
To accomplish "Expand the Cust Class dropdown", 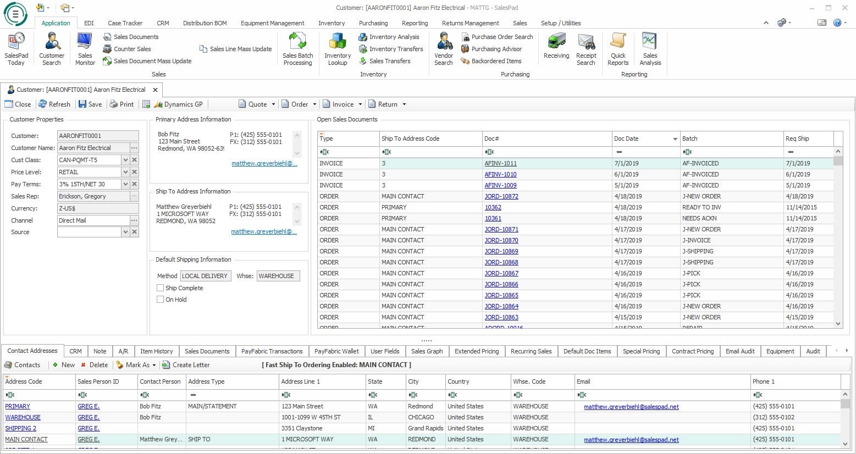I will click(x=125, y=160).
